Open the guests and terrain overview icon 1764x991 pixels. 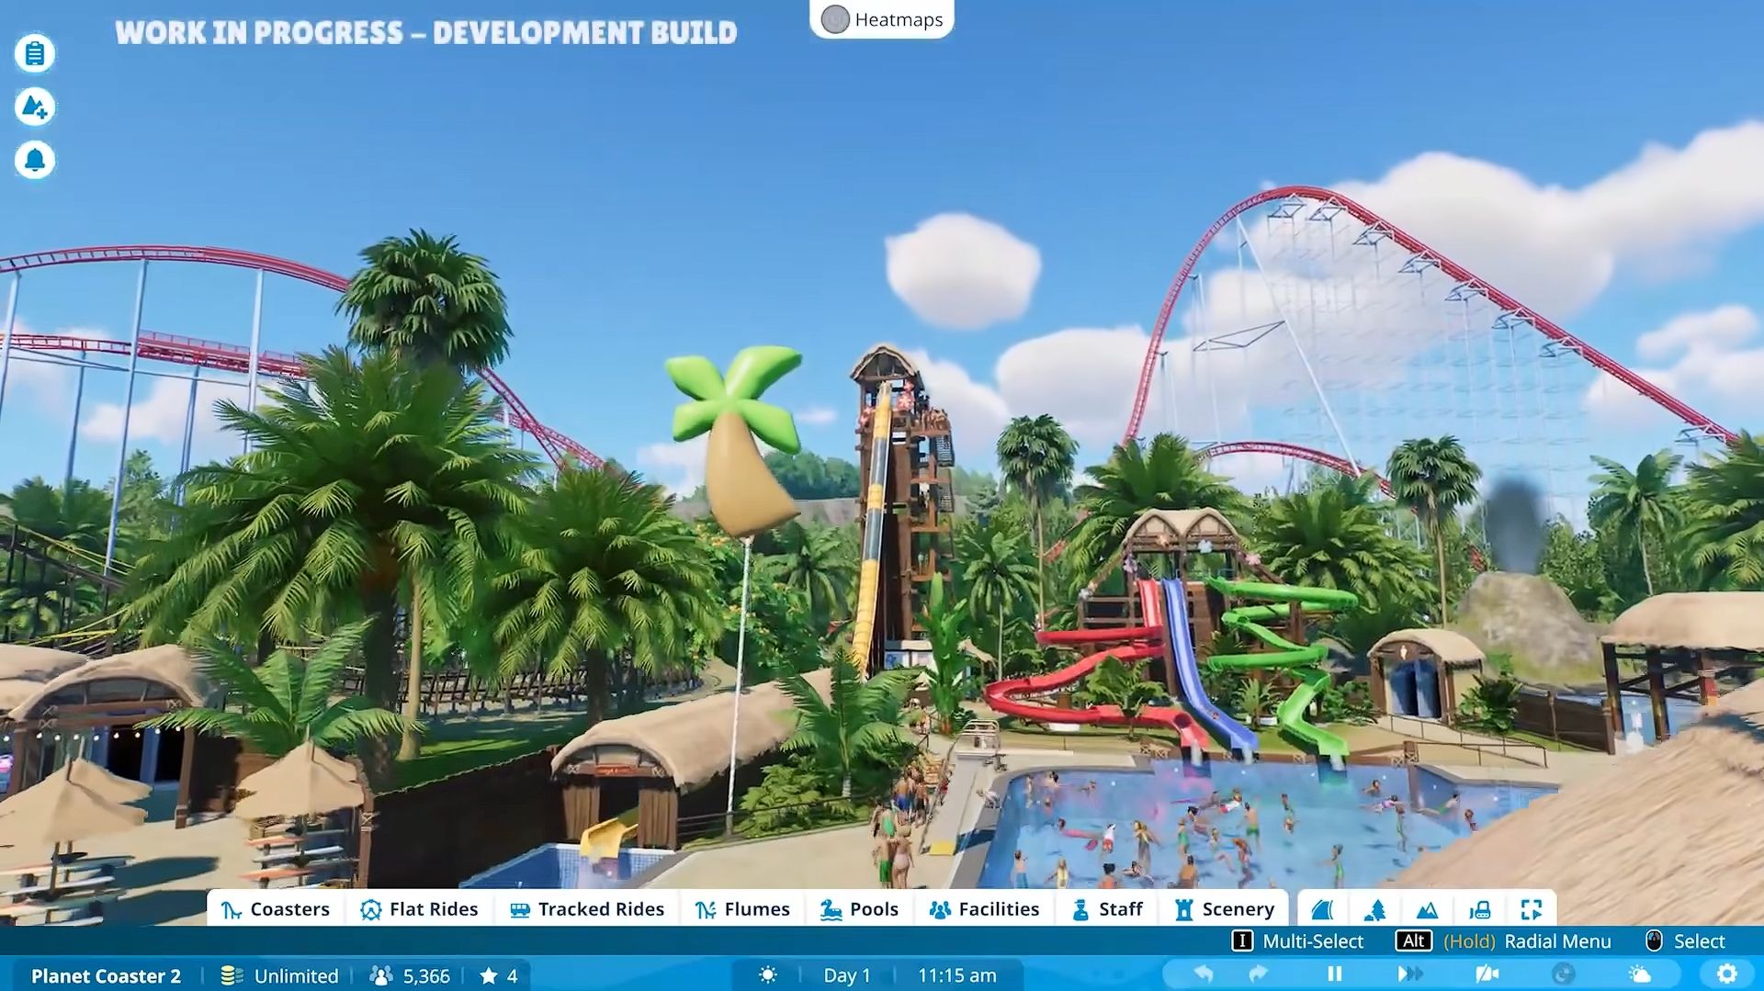pos(35,107)
